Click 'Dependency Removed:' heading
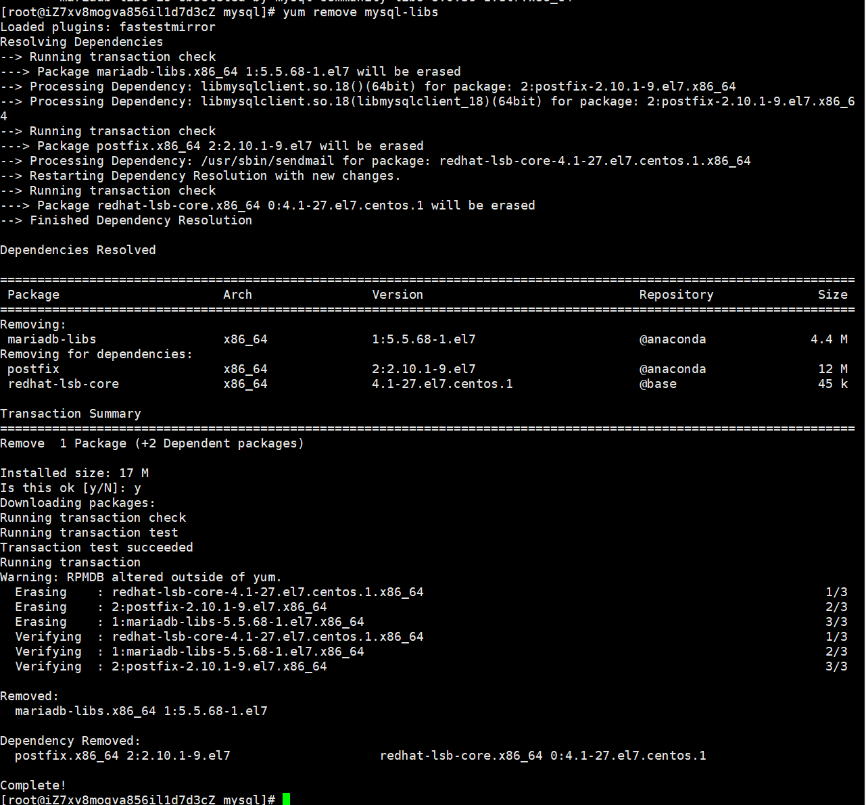 coord(70,741)
